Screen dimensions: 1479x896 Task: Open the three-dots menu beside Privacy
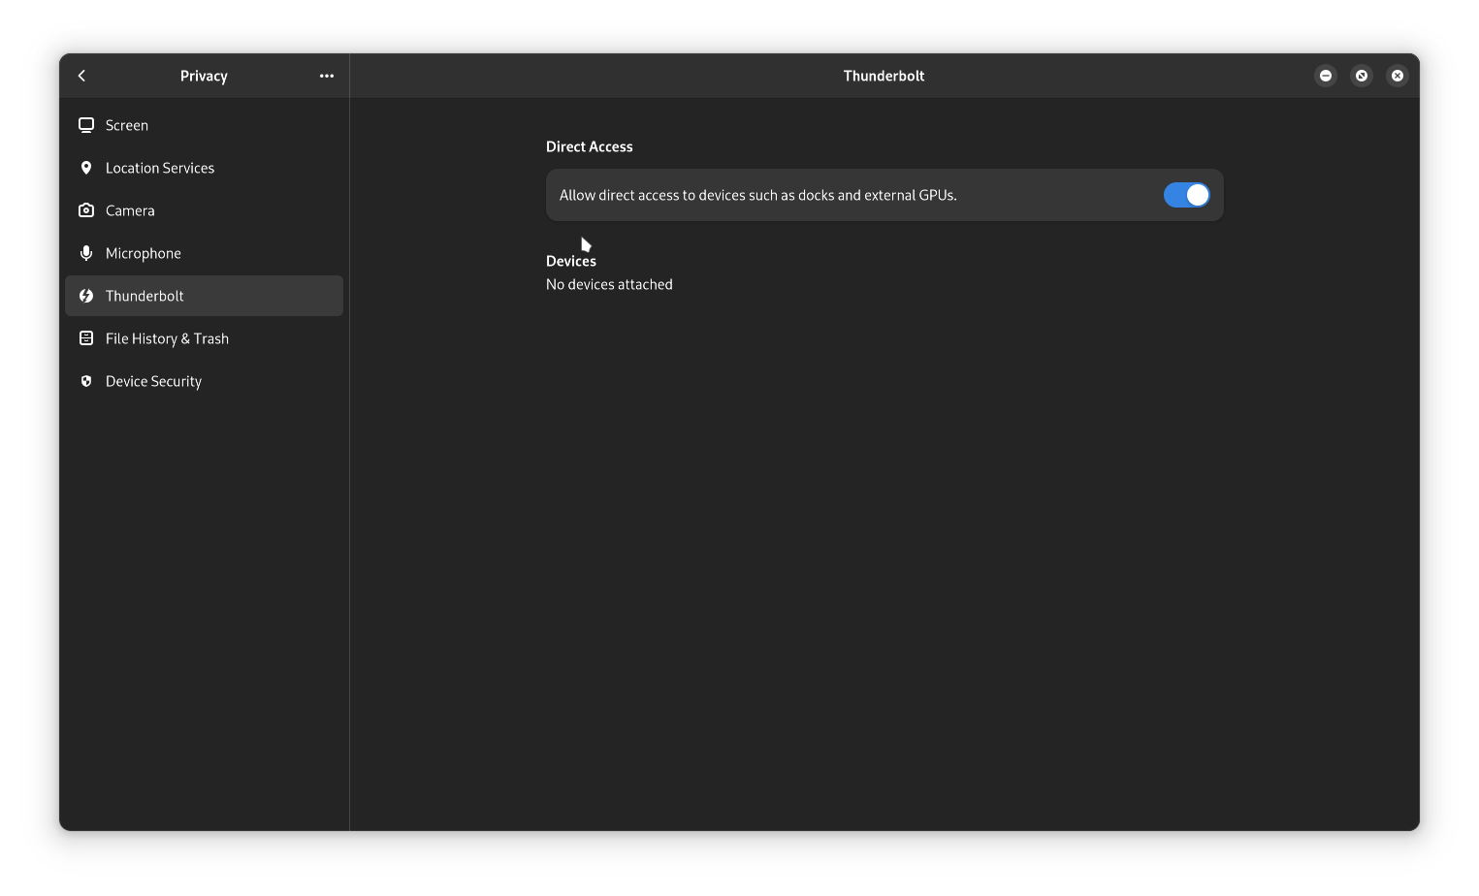coord(327,76)
